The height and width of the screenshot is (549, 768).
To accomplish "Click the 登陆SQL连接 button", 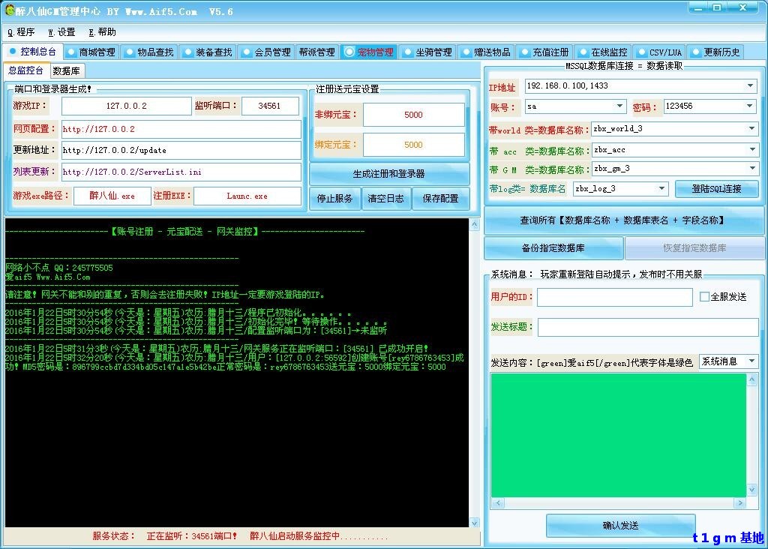I will pos(716,189).
